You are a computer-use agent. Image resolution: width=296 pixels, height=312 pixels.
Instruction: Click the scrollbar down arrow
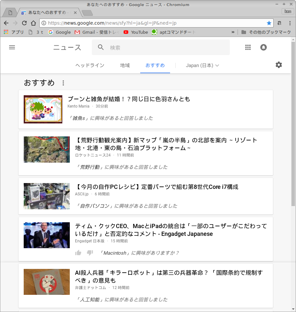293,309
